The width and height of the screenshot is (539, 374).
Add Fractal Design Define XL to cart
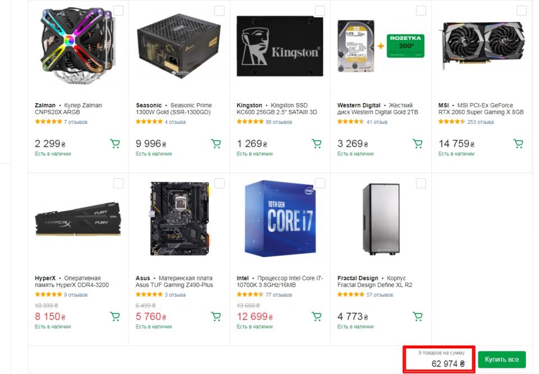tap(417, 317)
